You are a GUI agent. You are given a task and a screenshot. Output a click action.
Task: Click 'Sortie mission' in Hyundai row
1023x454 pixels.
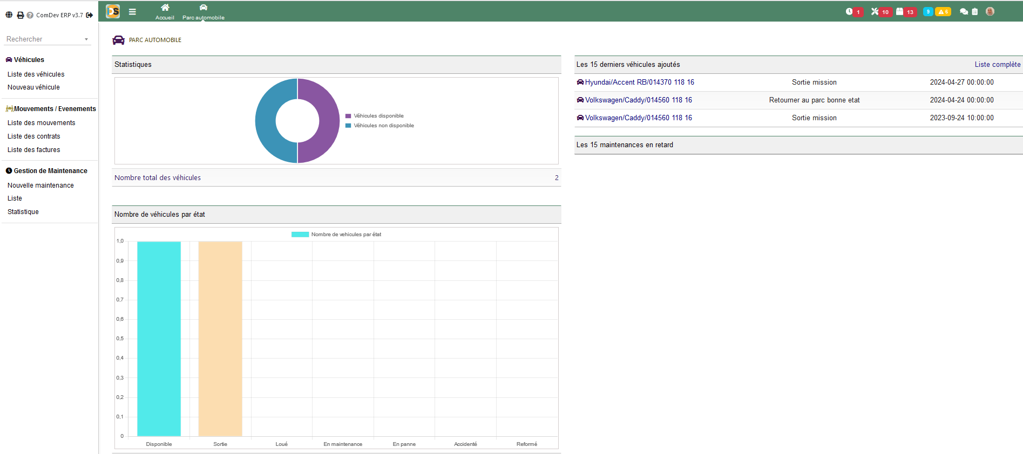[814, 82]
